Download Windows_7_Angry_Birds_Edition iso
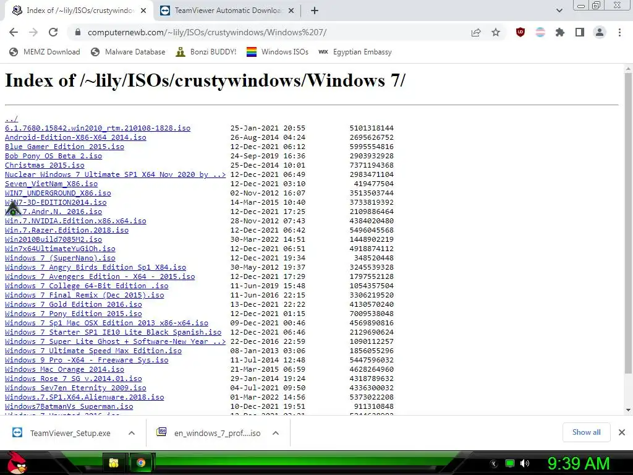Viewport: 633px width, 475px height. point(95,267)
